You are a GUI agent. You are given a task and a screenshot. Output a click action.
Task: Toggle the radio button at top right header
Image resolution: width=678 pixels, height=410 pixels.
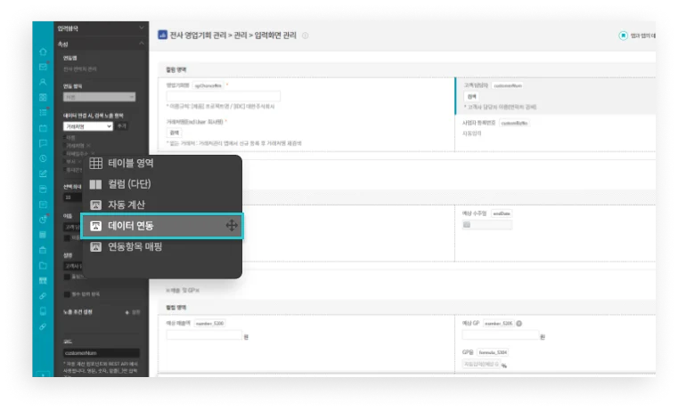click(623, 36)
